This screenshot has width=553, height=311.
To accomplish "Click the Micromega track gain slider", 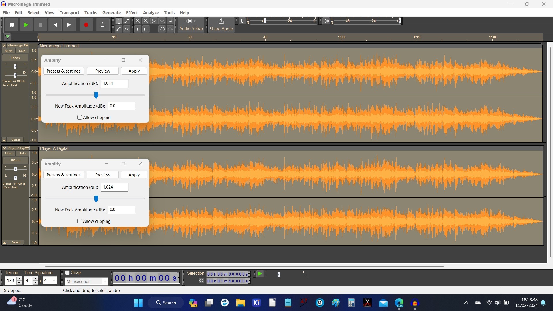I will click(15, 67).
